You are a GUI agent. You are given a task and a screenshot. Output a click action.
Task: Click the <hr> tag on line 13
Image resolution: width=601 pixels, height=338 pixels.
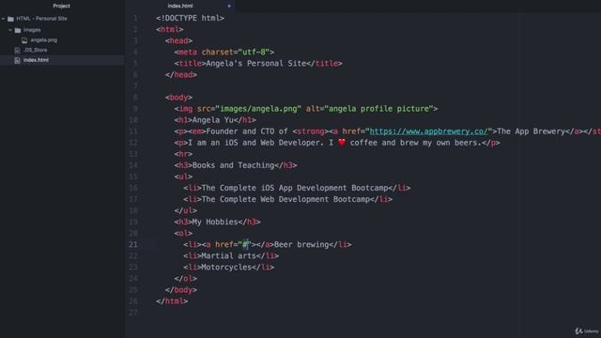(x=184, y=154)
